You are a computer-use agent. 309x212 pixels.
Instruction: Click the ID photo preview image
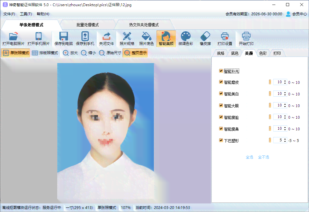(106, 131)
